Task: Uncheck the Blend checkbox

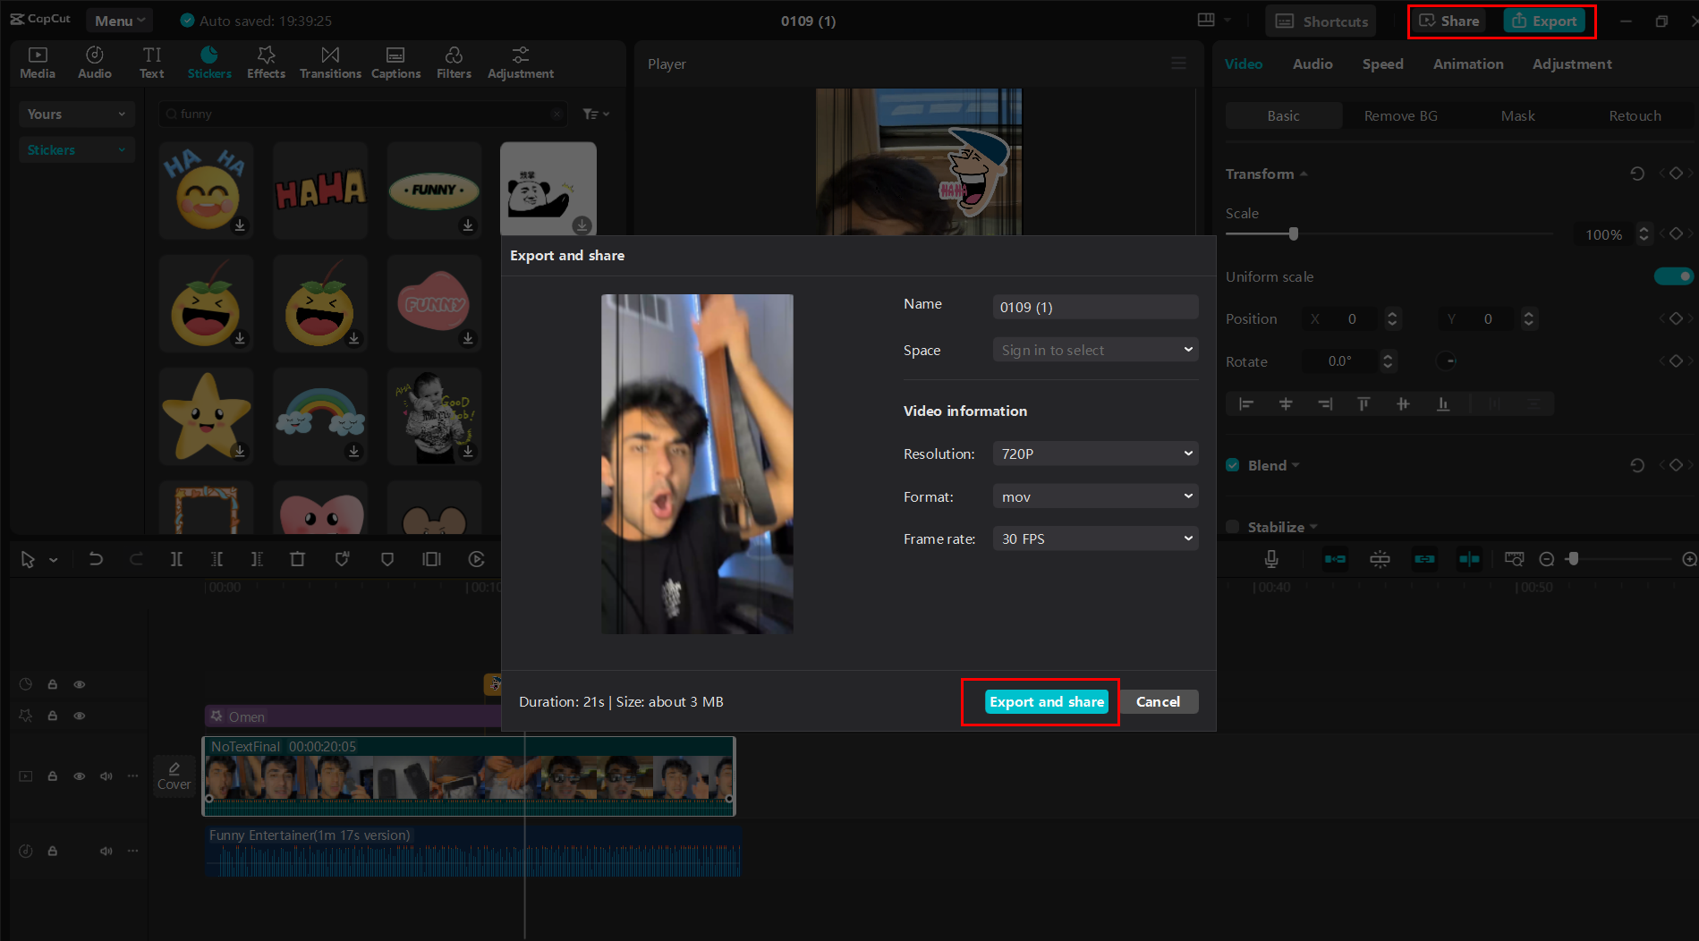Action: coord(1232,464)
